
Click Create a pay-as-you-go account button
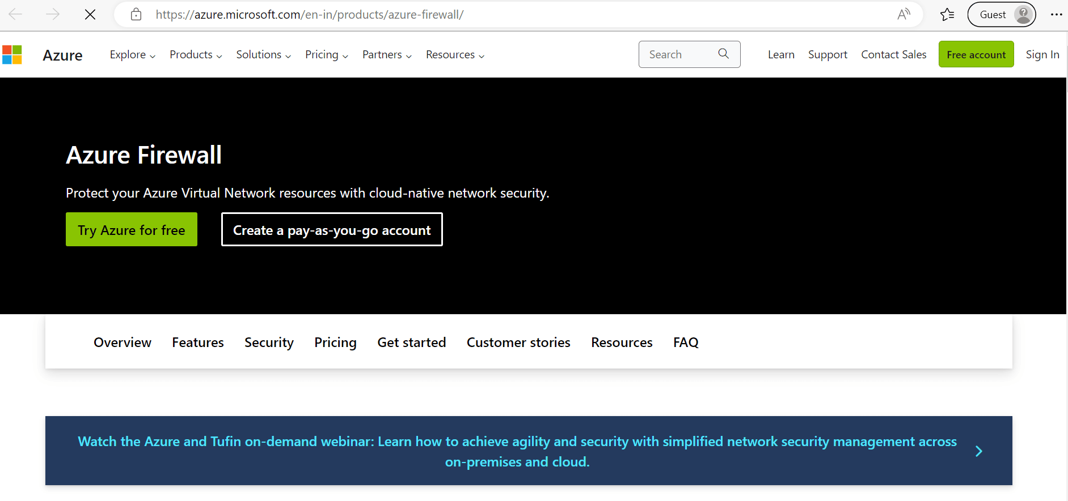(332, 229)
